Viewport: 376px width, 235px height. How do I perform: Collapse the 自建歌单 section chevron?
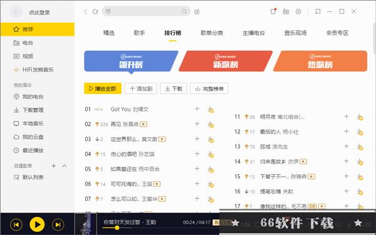(65, 165)
